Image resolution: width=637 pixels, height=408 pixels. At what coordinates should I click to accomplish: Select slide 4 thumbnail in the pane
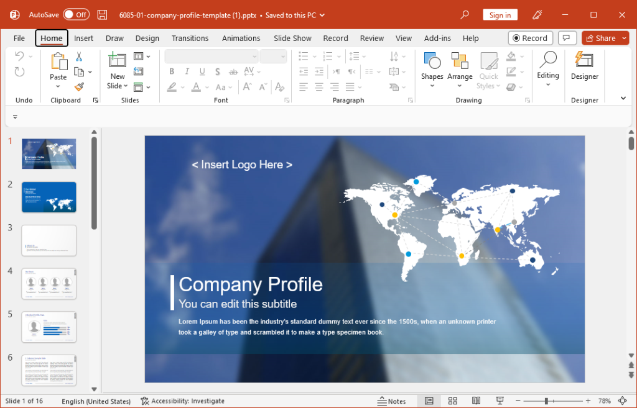pyautogui.click(x=49, y=283)
